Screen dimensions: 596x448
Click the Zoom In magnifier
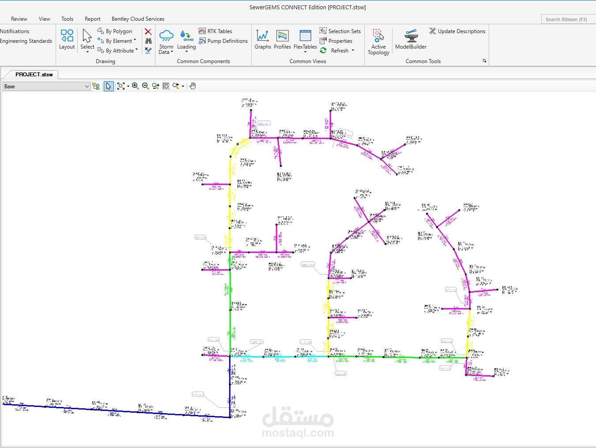pos(135,86)
